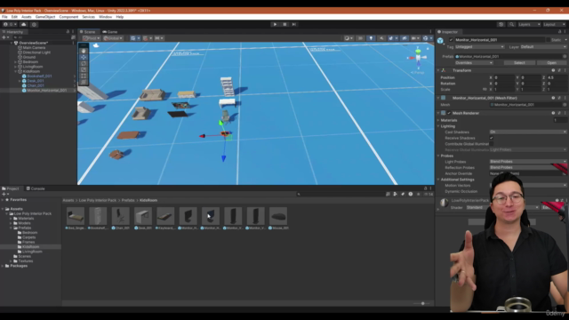Toggle the Static checkbox in Inspector
569x320 pixels.
click(x=548, y=40)
